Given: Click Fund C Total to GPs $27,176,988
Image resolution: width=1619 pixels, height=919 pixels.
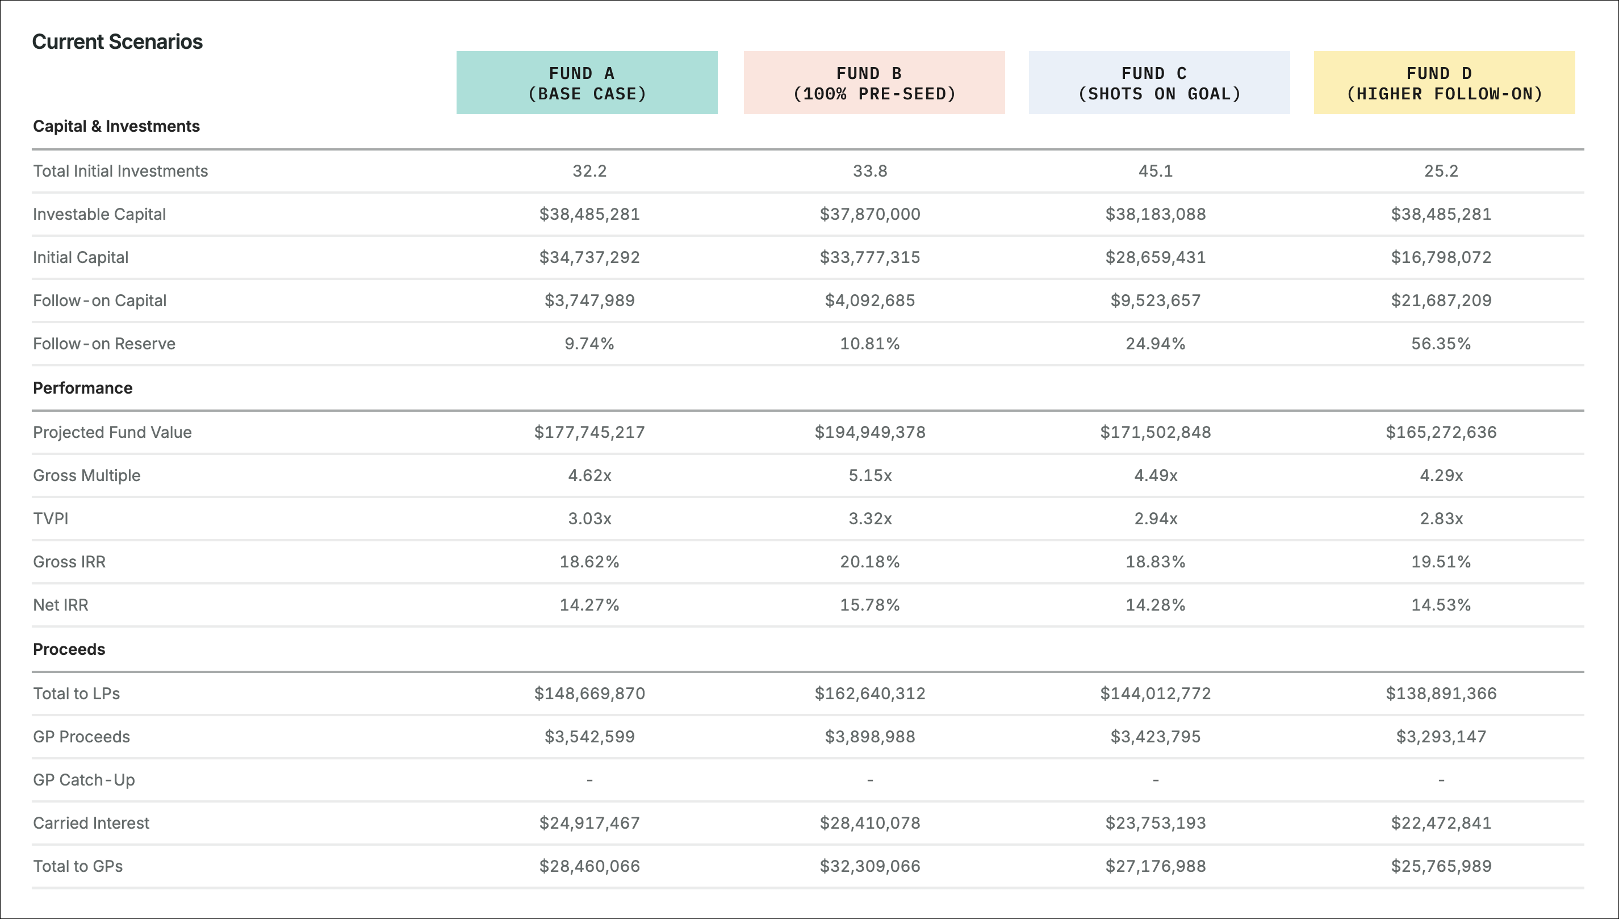Looking at the screenshot, I should coord(1155,866).
